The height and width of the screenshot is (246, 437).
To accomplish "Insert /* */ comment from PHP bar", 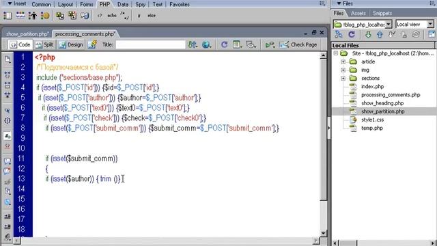I will pyautogui.click(x=124, y=16).
